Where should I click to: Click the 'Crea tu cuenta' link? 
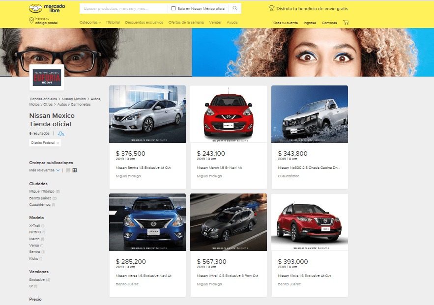coord(285,23)
